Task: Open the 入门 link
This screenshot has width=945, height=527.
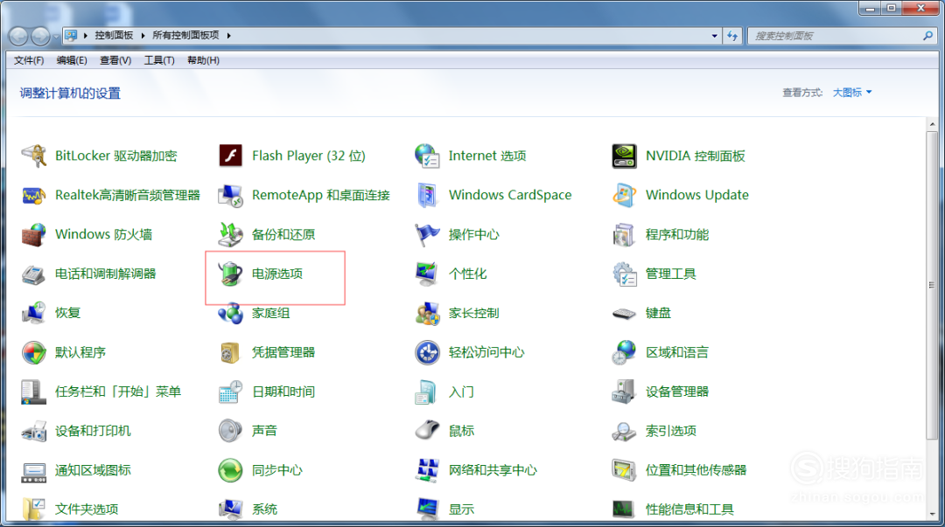Action: coord(461,392)
